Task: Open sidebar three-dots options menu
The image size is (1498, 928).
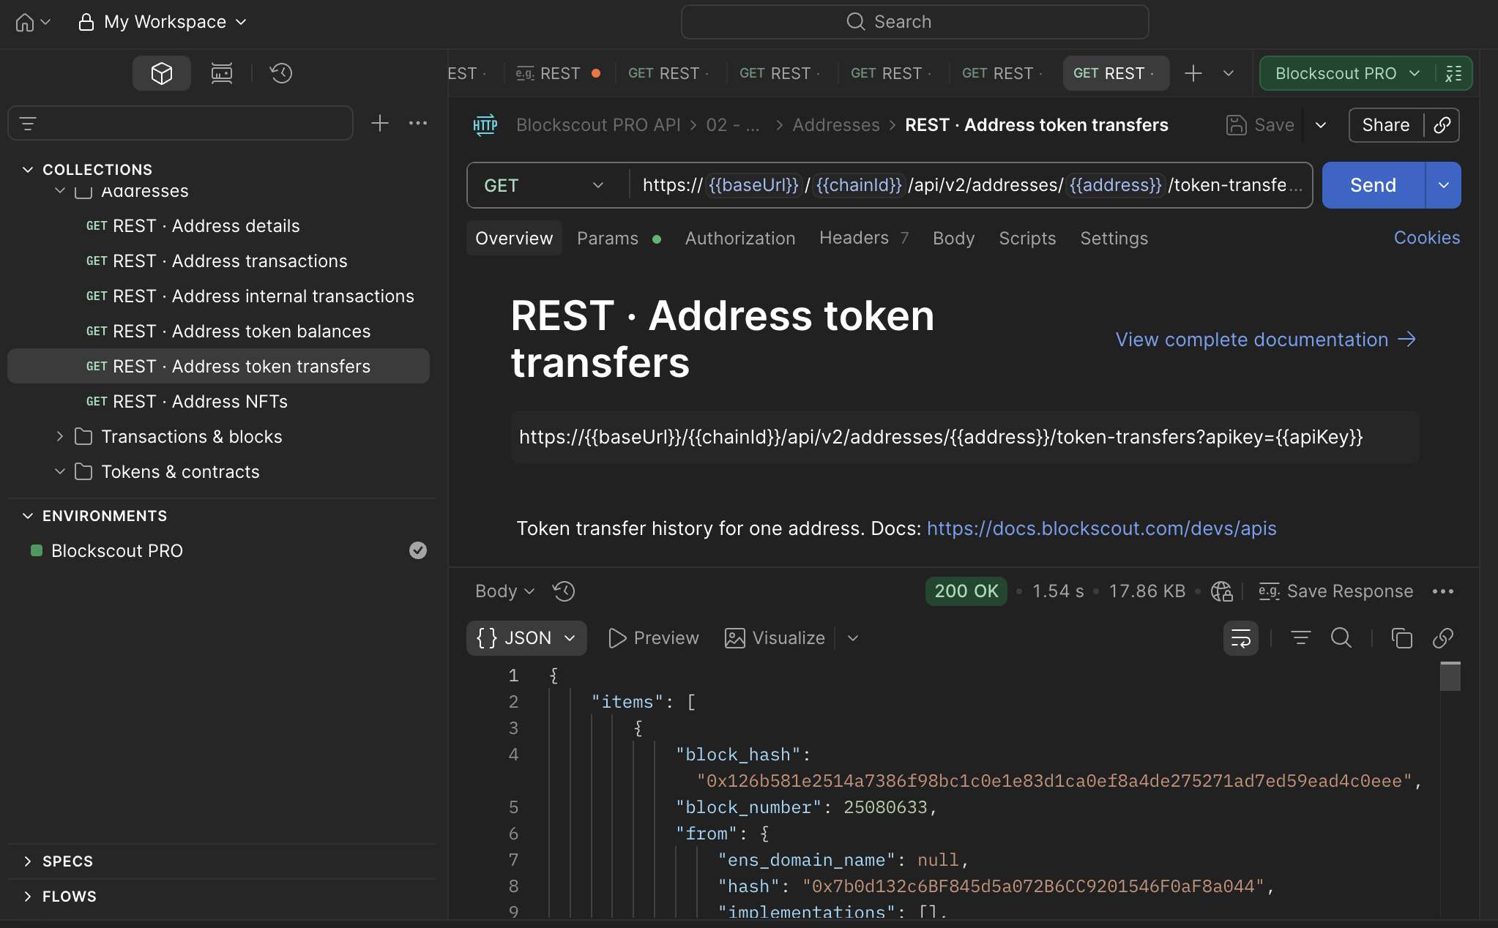Action: pos(418,123)
